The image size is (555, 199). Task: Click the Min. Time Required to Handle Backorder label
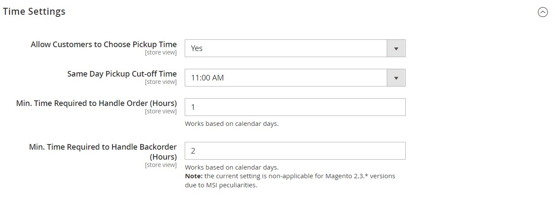(103, 151)
